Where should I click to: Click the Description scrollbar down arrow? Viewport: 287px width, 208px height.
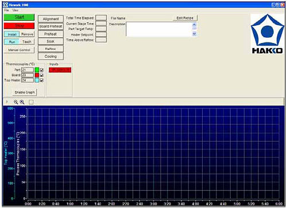pyautogui.click(x=194, y=34)
